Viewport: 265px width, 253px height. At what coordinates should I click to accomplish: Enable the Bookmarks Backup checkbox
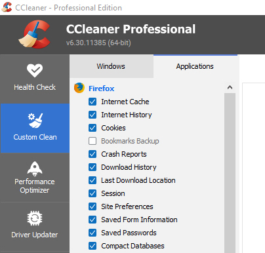(x=92, y=141)
